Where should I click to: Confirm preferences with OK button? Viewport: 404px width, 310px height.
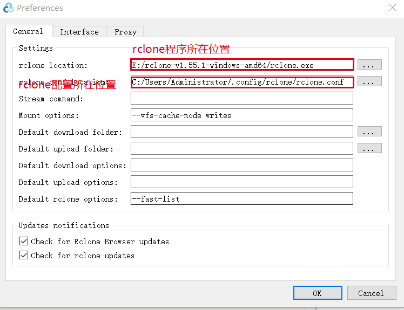[318, 293]
